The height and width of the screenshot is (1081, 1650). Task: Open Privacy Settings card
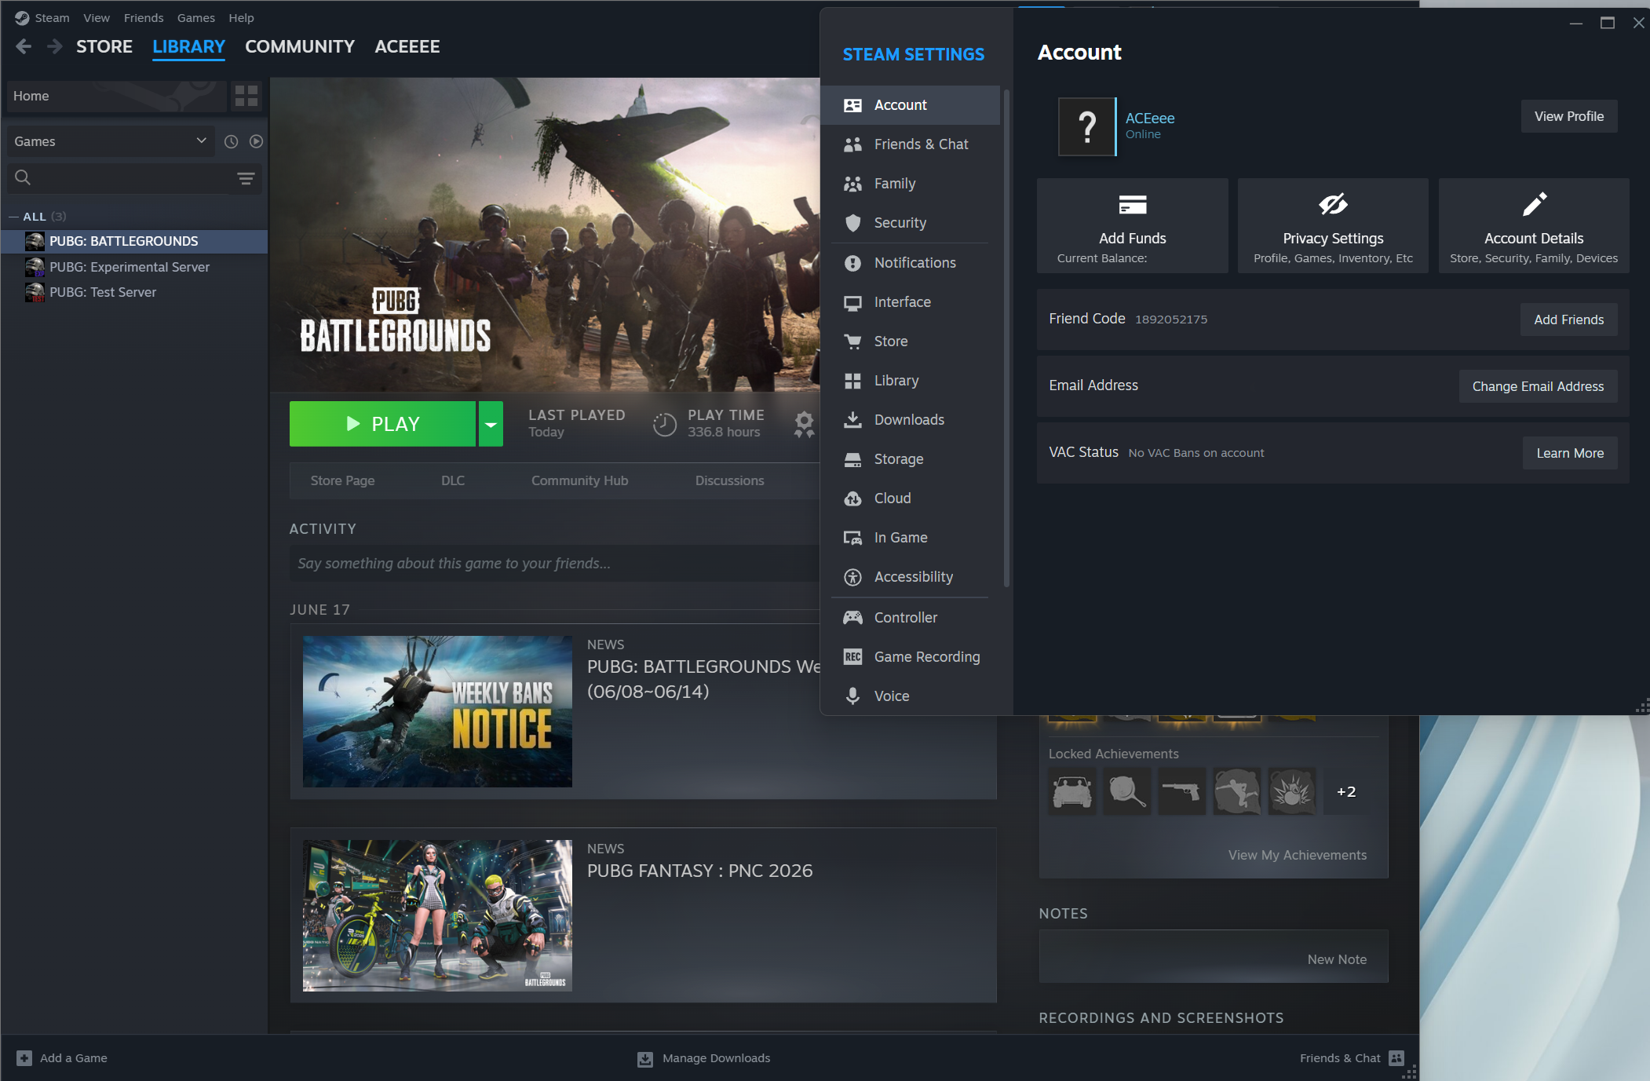[1333, 226]
